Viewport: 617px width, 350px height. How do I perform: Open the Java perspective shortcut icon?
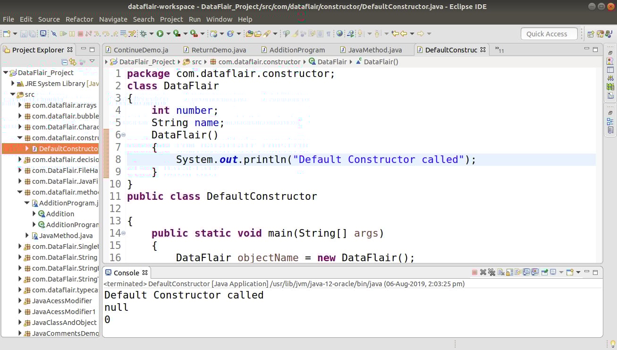[609, 34]
